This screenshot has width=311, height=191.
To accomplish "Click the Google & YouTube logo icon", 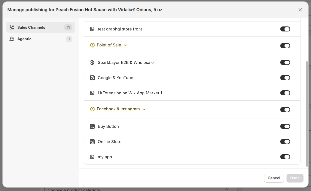I will [92, 78].
